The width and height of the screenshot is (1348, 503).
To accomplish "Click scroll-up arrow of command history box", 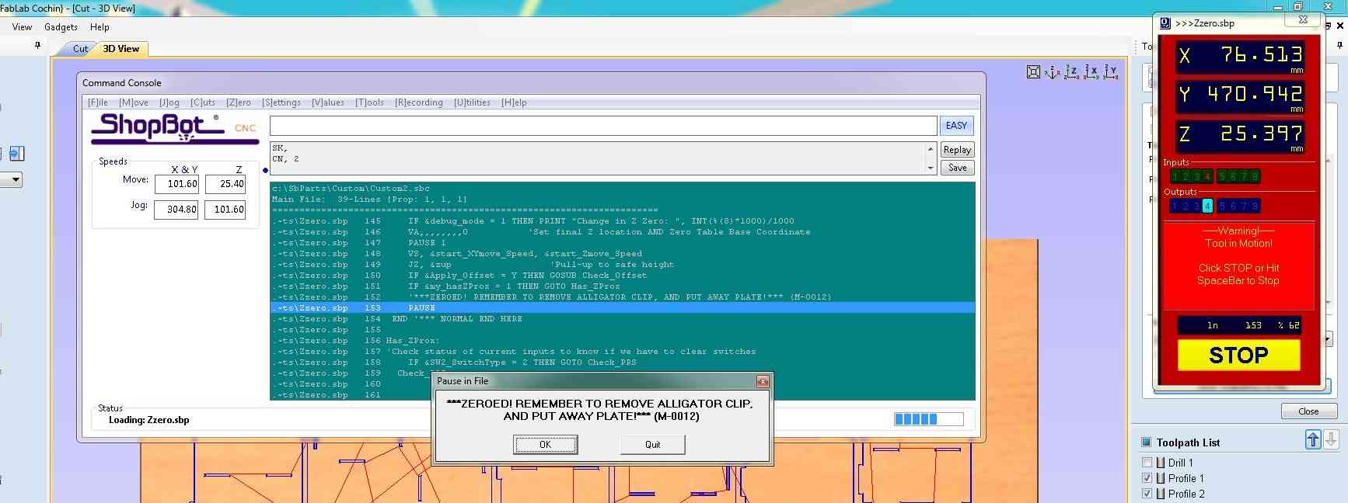I will pyautogui.click(x=931, y=148).
